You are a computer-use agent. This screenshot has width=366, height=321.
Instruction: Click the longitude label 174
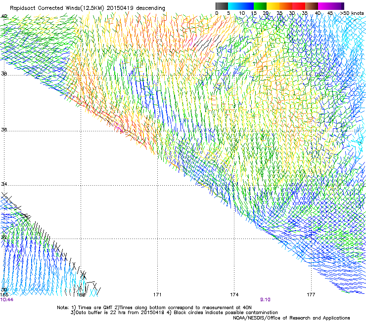[234, 295]
